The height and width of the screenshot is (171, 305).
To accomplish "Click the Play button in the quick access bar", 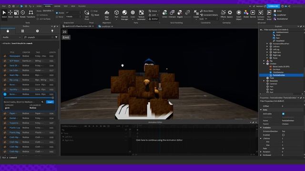I will pos(21,6).
